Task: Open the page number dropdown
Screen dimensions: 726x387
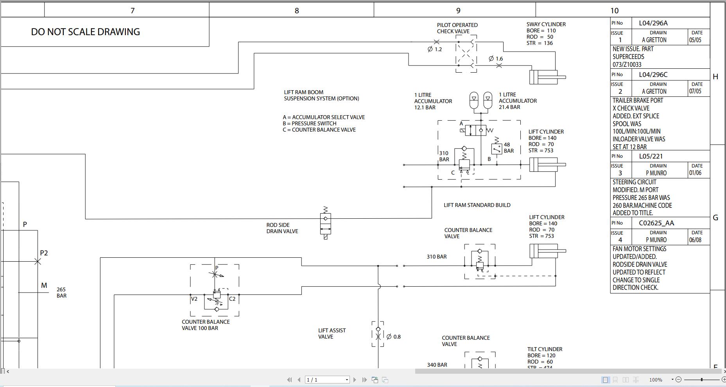Action: [x=347, y=380]
